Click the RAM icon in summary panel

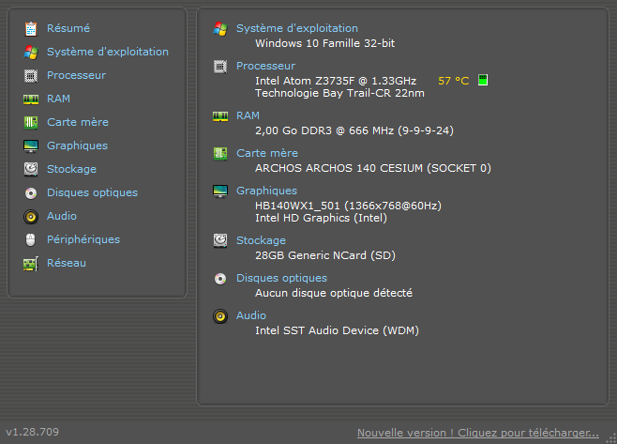[x=220, y=116]
